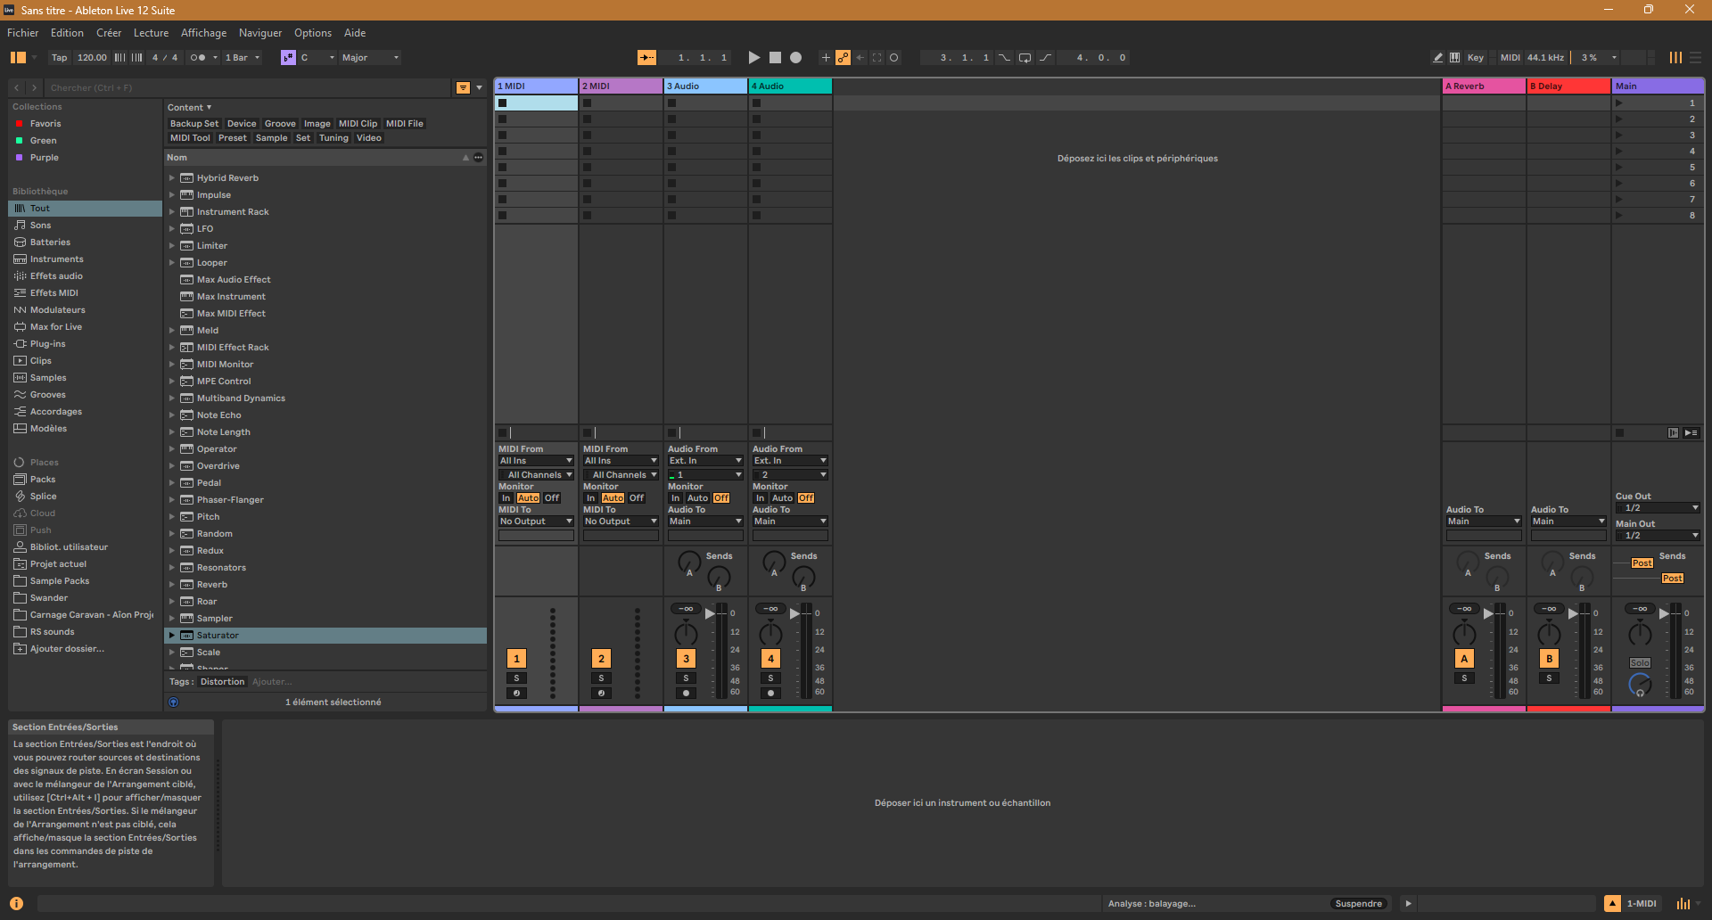Select the Max for Live category

click(85, 327)
